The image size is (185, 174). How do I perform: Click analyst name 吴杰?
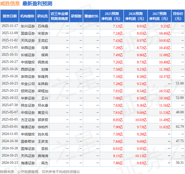(x=45, y=163)
